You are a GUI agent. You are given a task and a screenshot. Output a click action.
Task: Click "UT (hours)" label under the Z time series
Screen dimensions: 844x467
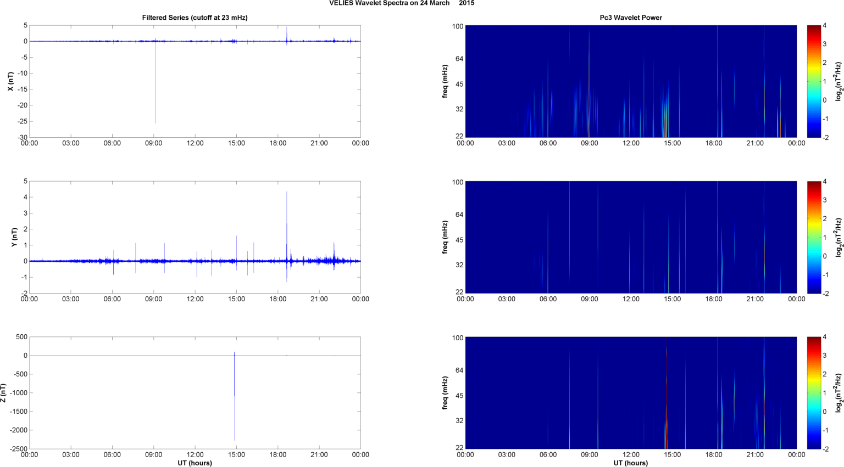[195, 463]
